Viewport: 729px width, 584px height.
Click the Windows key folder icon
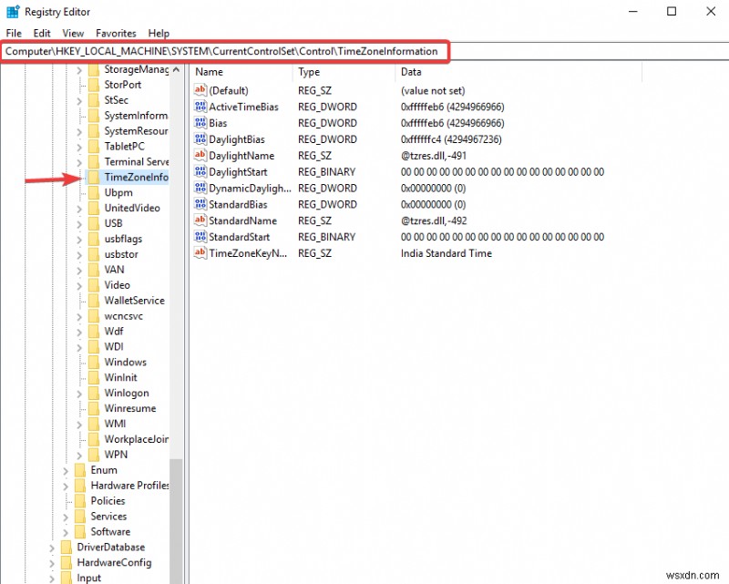tap(96, 362)
